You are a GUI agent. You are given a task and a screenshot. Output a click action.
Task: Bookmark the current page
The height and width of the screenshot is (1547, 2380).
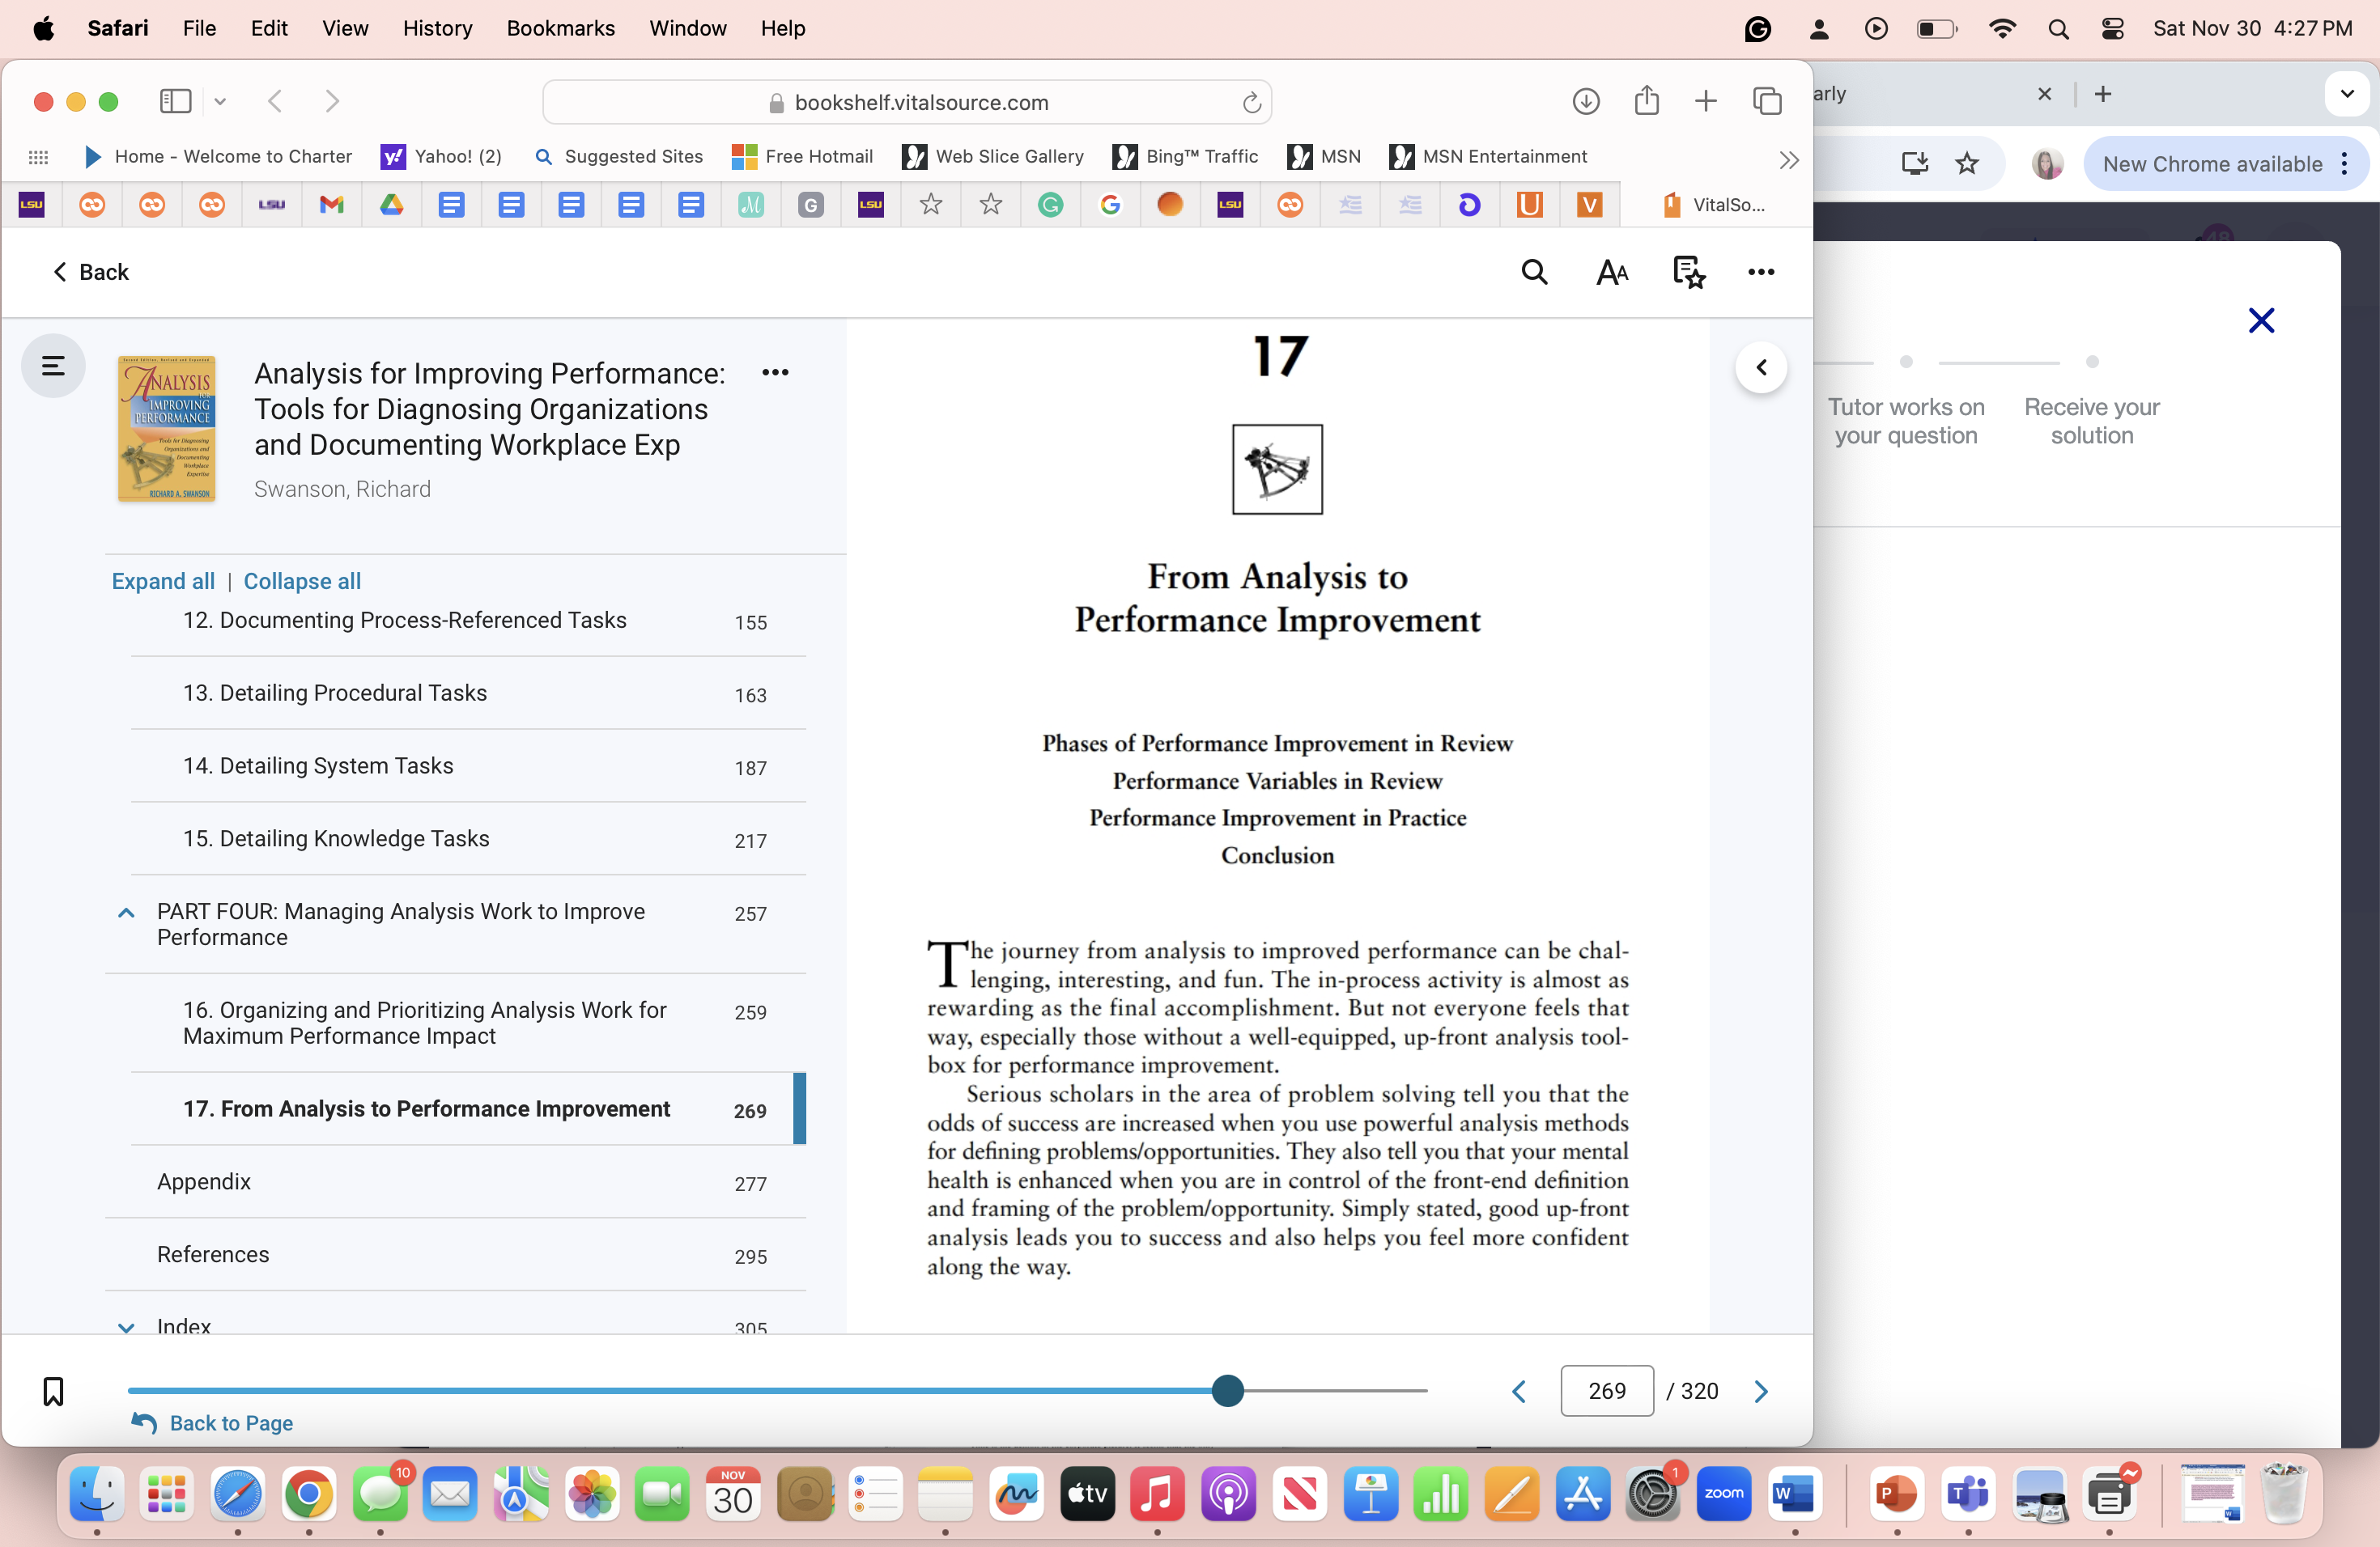pyautogui.click(x=53, y=1390)
